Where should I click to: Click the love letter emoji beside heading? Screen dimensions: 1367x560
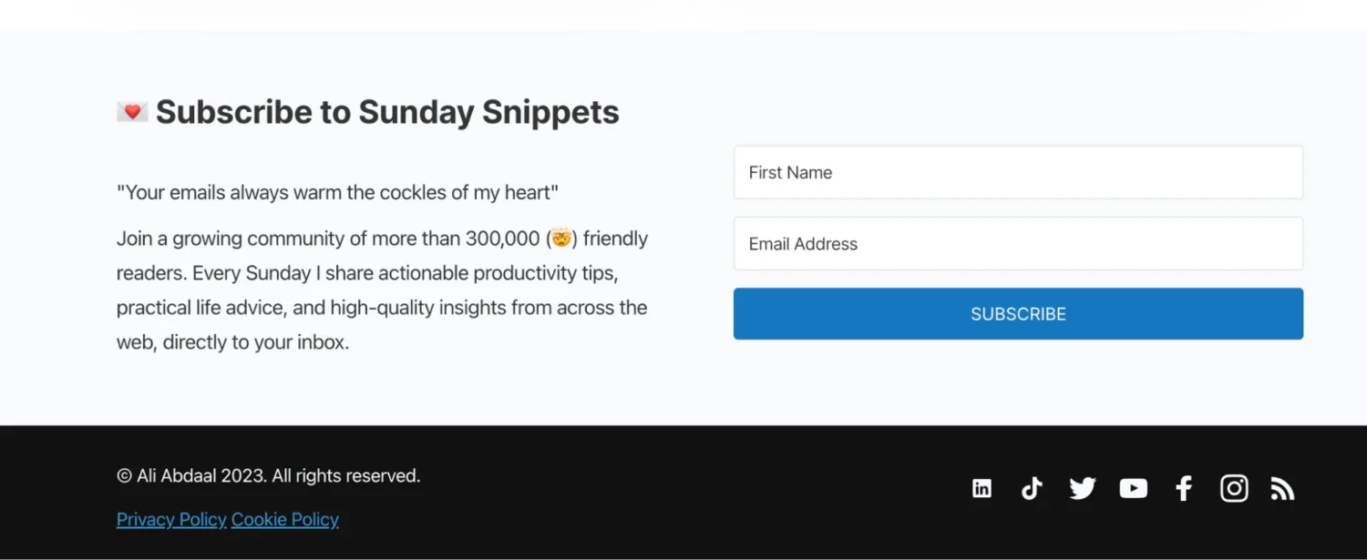tap(132, 112)
